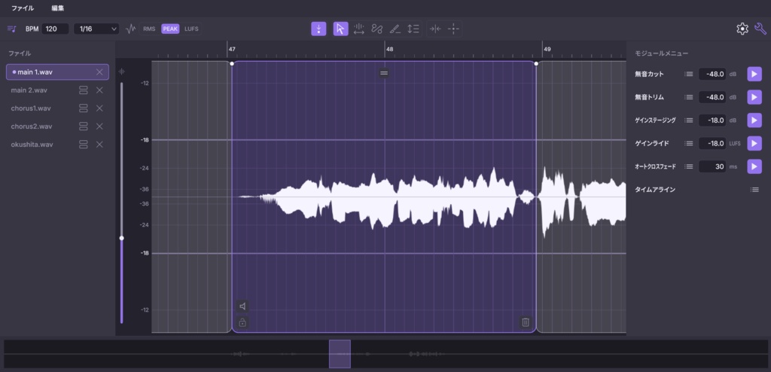Viewport: 771px width, 372px height.
Task: Click clip end edge handle near 49
Action: pyautogui.click(x=536, y=63)
